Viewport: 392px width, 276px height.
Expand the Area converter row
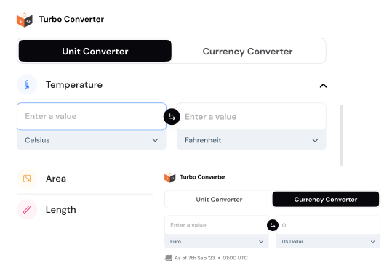coord(85,179)
